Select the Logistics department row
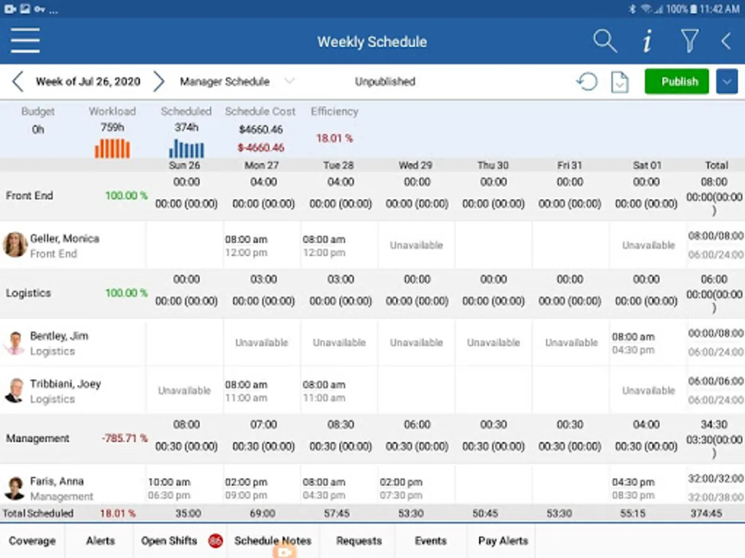Image resolution: width=745 pixels, height=558 pixels. [x=372, y=293]
